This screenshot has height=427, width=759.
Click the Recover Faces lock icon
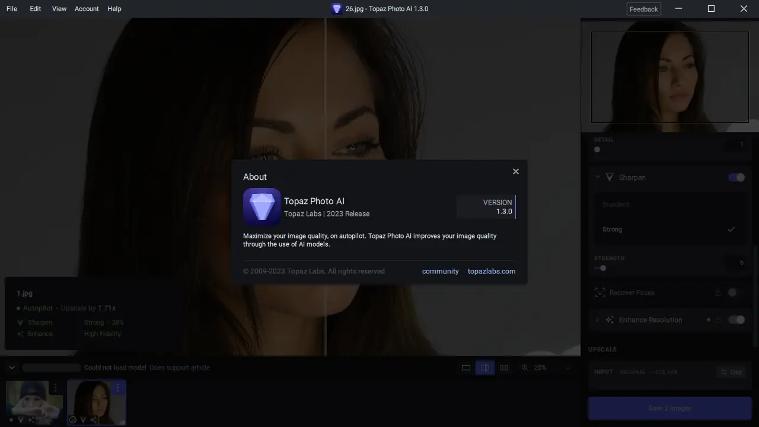(717, 292)
